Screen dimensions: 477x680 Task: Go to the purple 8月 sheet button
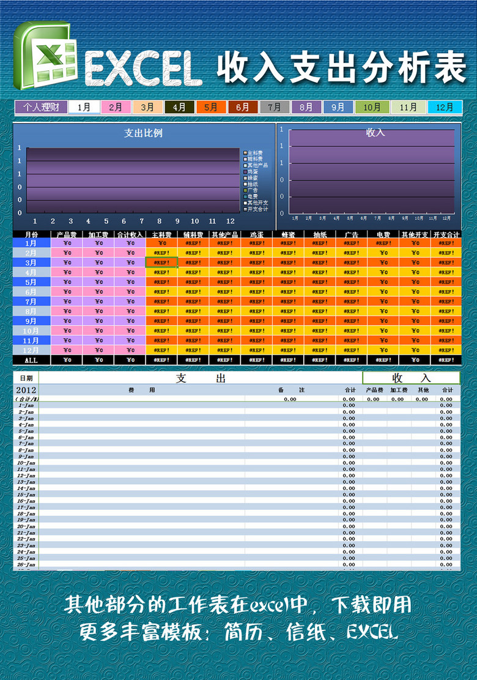[x=306, y=107]
